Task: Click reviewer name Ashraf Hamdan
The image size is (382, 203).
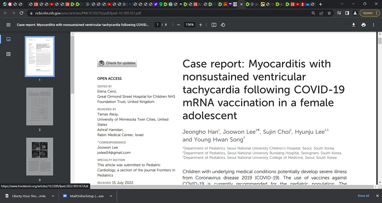Action: 110,130
